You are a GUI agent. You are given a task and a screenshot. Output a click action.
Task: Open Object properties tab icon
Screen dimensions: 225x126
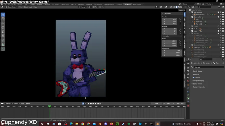pos(188,85)
